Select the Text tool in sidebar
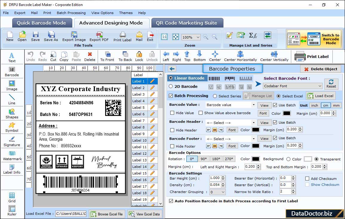Image resolution: width=345 pixels, height=219 pixels. click(12, 57)
